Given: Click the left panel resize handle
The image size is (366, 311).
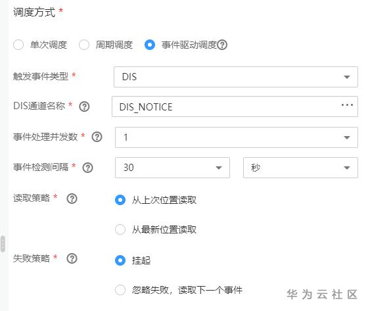Looking at the screenshot, I should (3, 244).
